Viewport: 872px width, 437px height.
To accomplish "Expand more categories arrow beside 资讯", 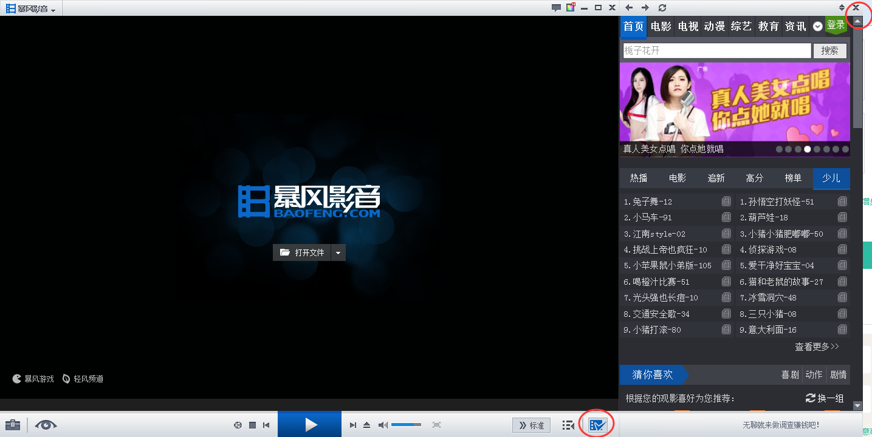I will coord(818,27).
